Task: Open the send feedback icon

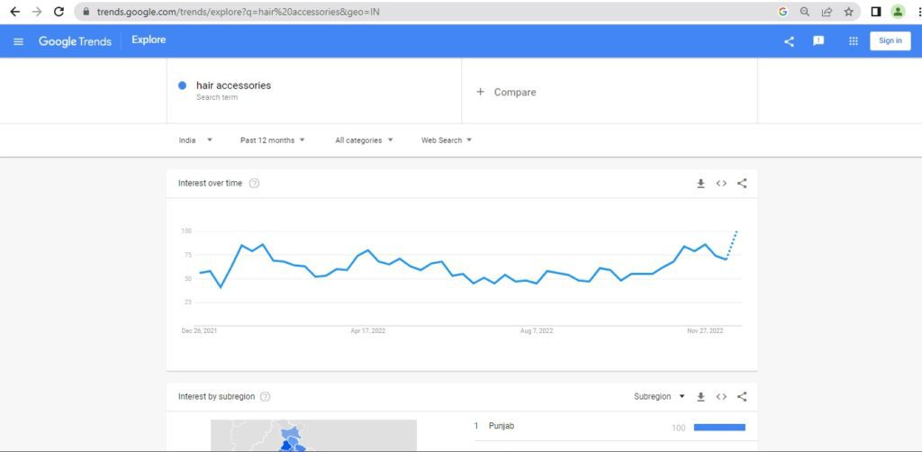Action: (x=818, y=41)
